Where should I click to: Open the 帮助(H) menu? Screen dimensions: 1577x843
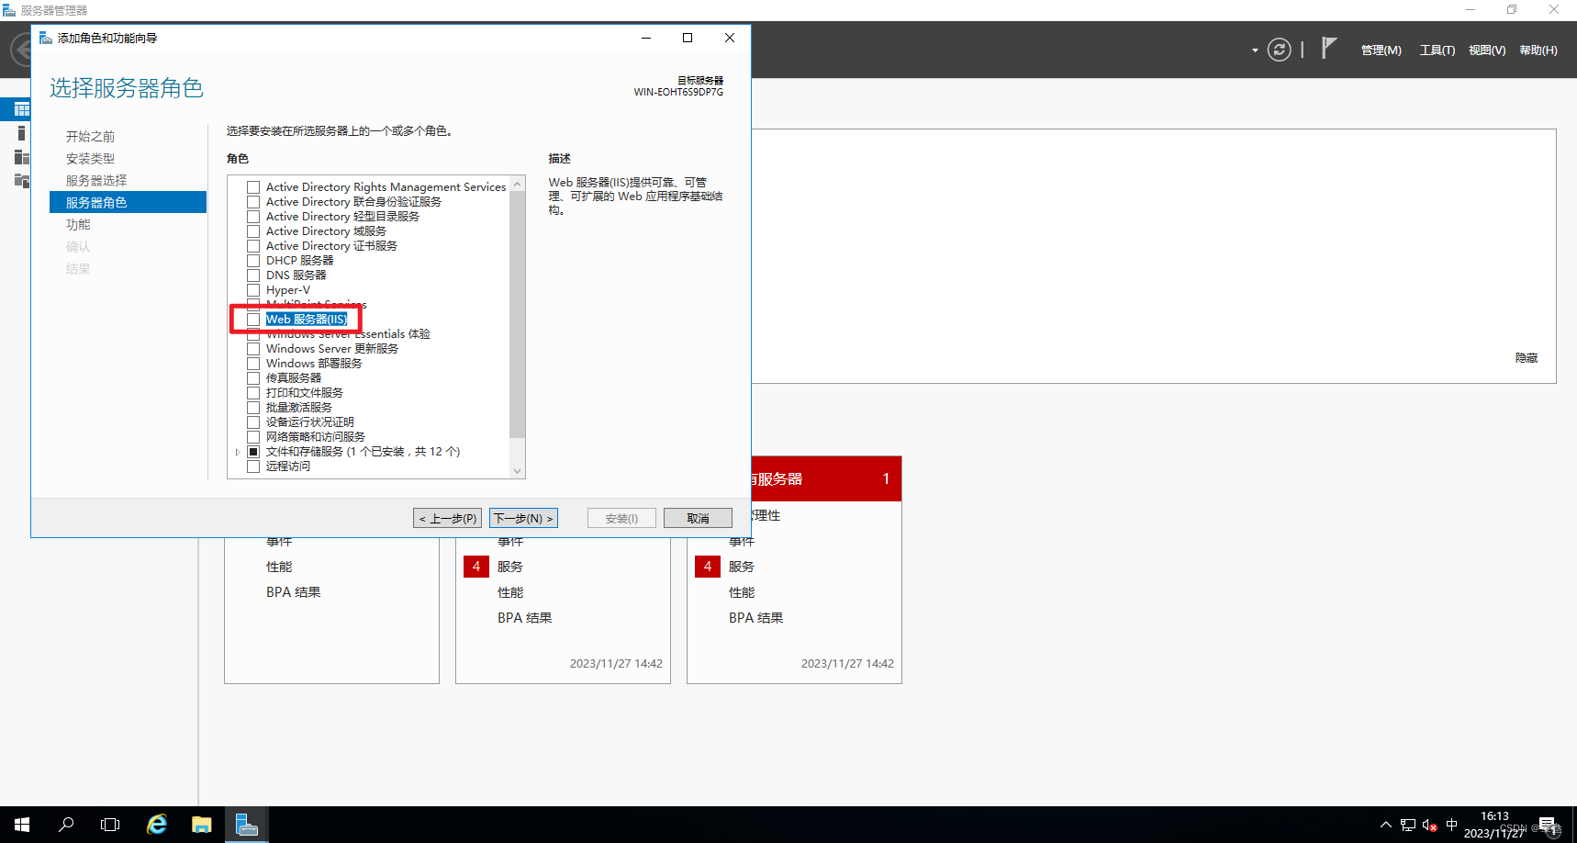(1538, 51)
